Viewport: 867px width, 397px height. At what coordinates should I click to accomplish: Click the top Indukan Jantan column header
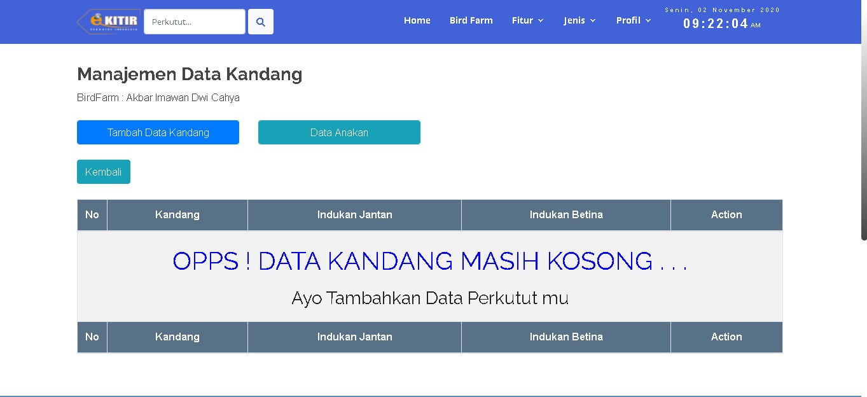pyautogui.click(x=354, y=215)
